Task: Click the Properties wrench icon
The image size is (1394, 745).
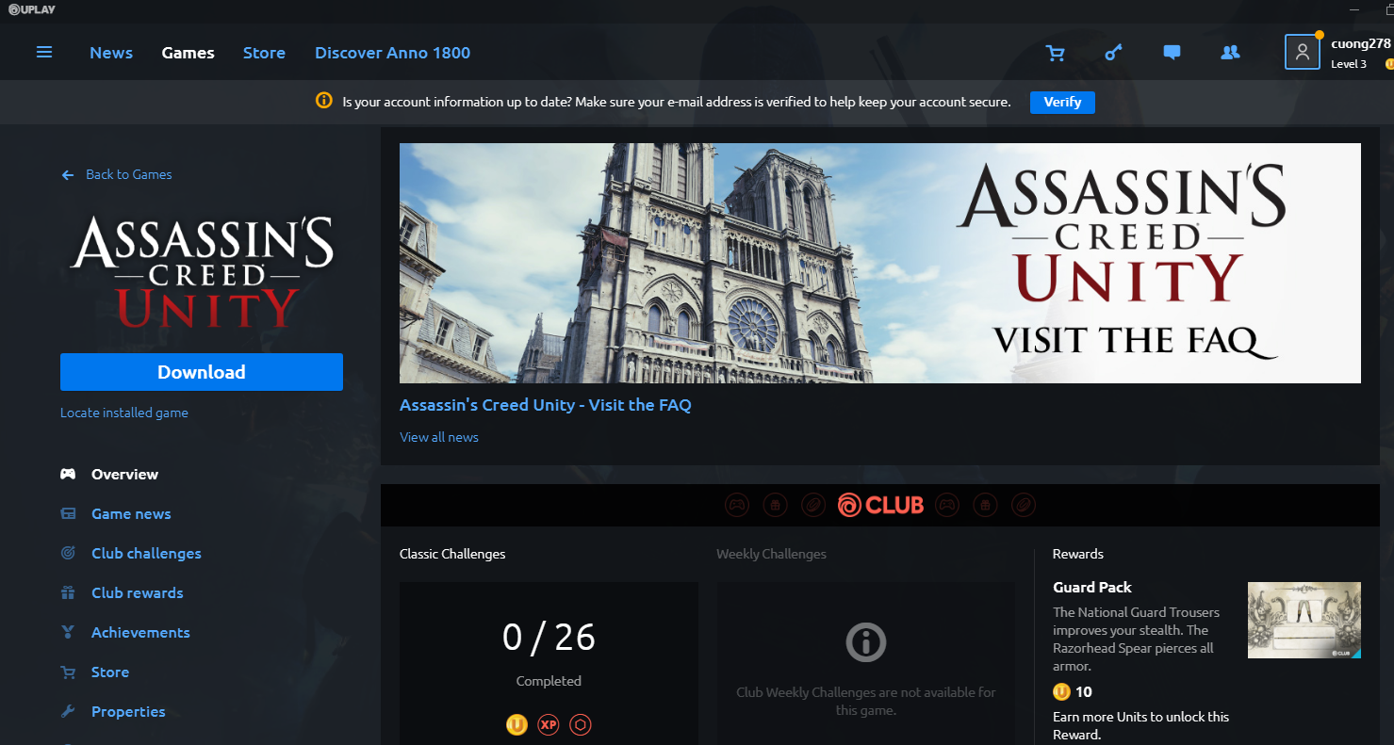Action: 68,711
